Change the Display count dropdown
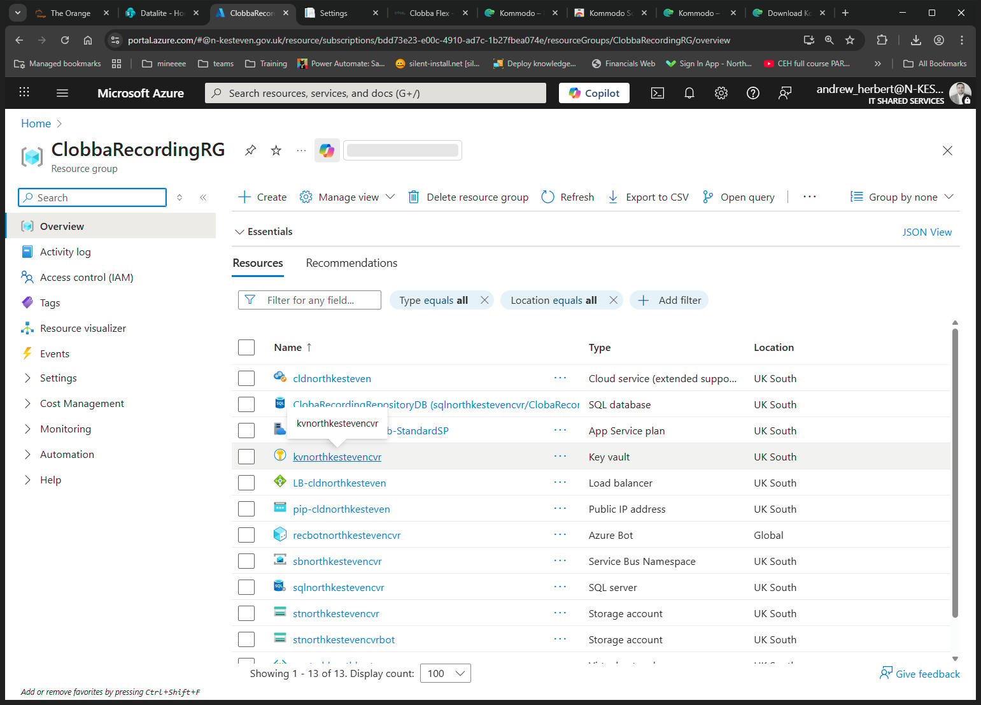 point(446,673)
